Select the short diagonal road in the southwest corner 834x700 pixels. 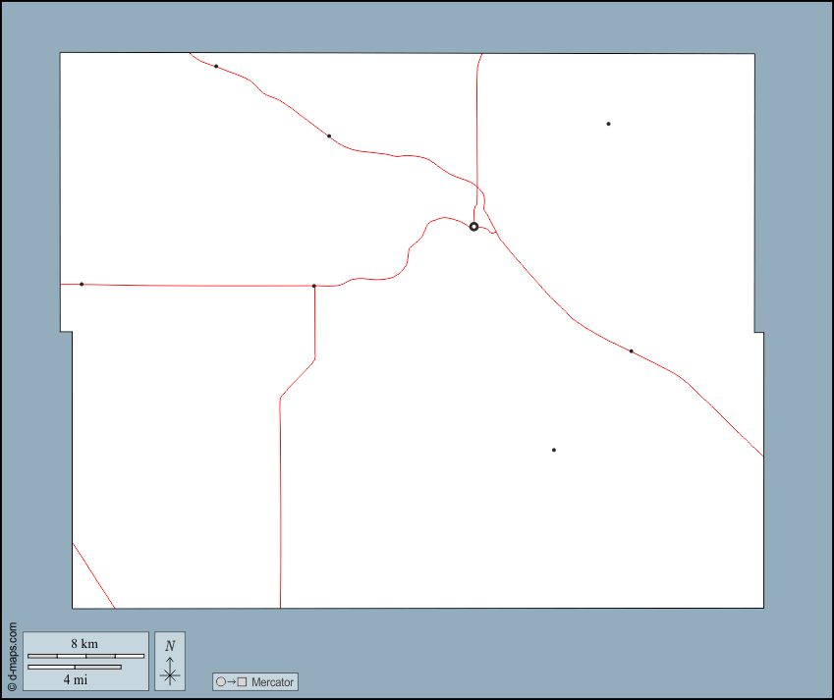[x=93, y=575]
